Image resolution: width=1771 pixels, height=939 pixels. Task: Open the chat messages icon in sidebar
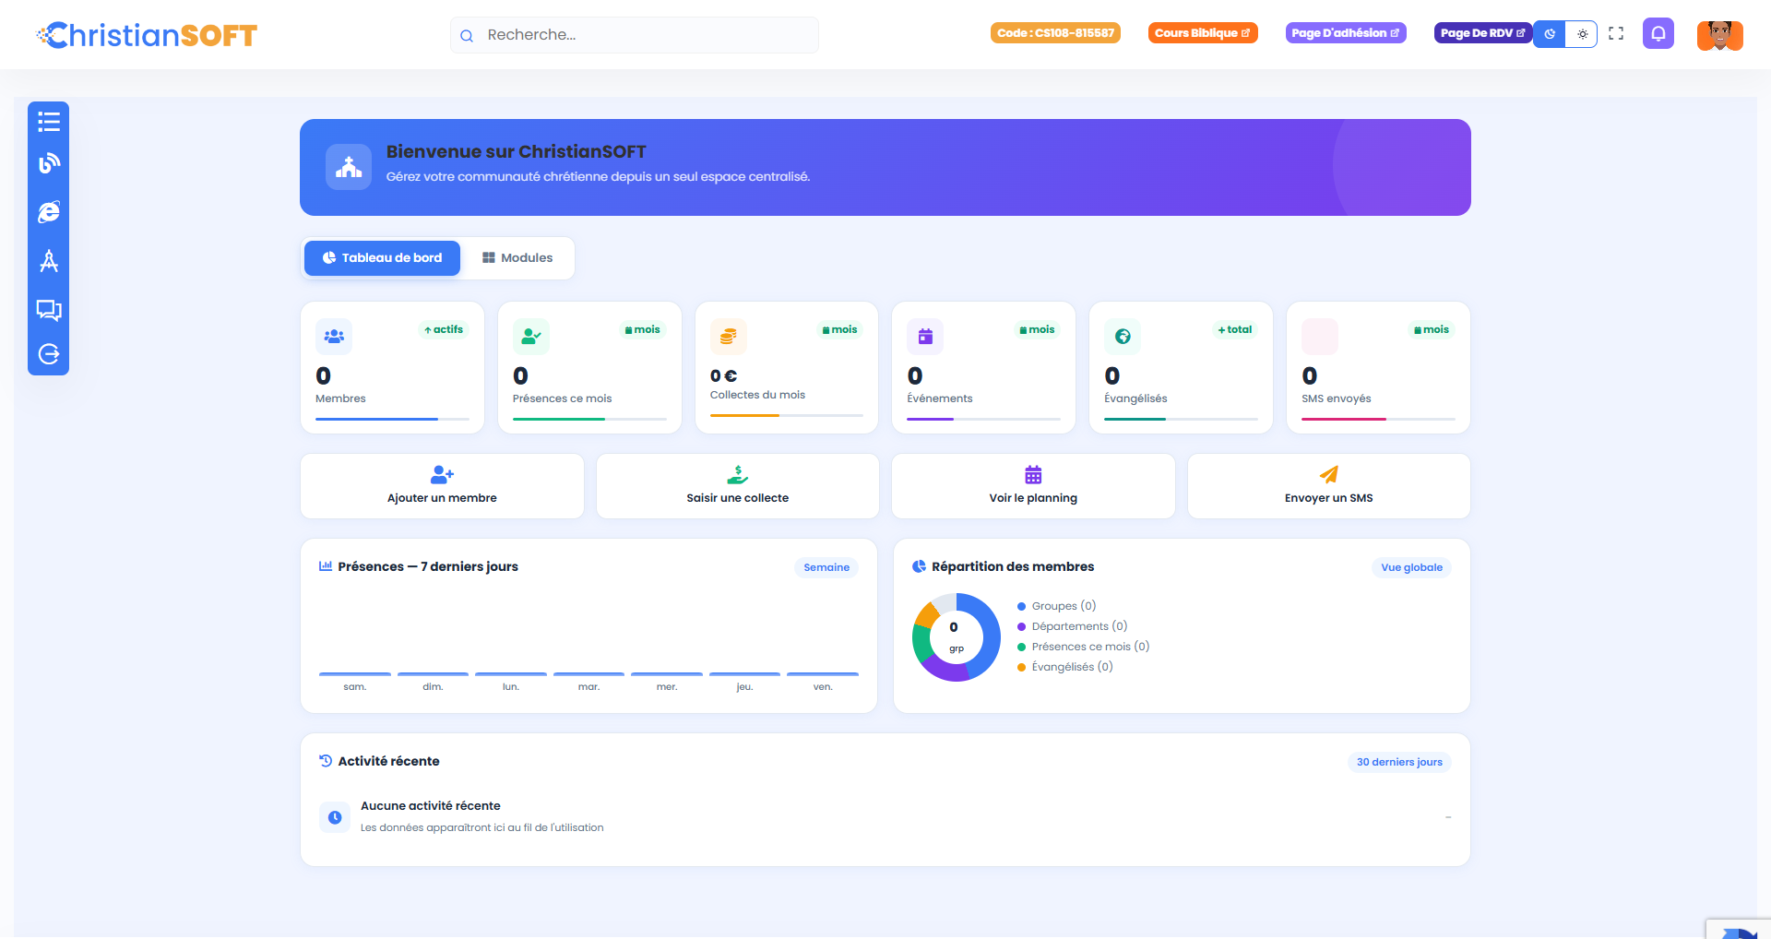(x=49, y=310)
